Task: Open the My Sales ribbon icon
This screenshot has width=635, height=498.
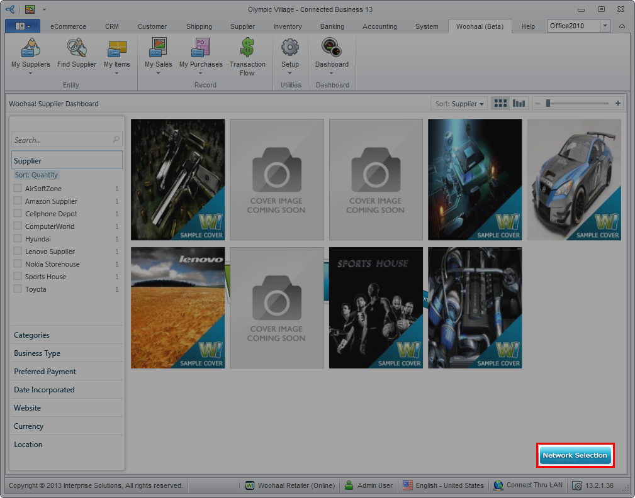Action: coord(158,48)
